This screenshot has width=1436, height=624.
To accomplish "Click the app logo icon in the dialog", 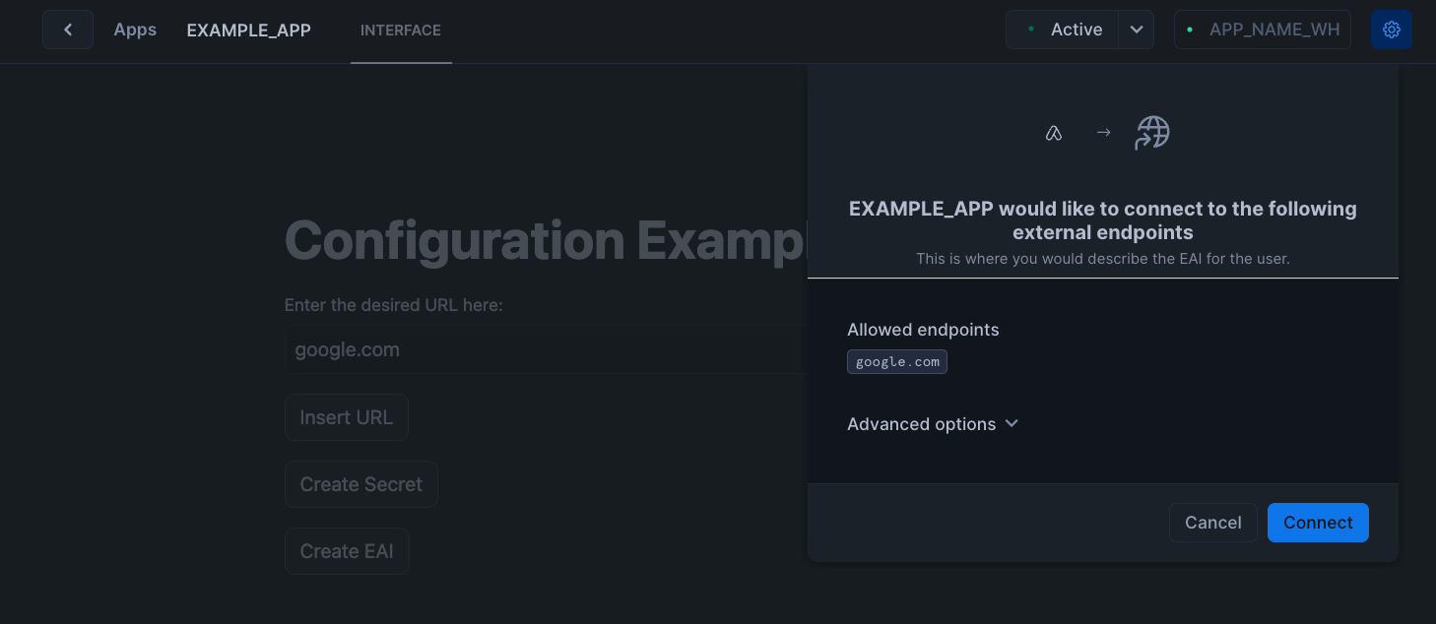I will coord(1054,132).
